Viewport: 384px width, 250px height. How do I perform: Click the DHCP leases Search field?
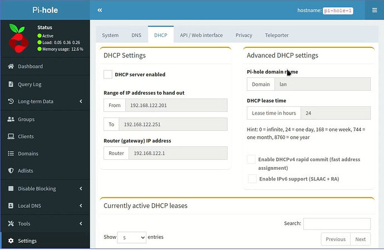point(337,223)
